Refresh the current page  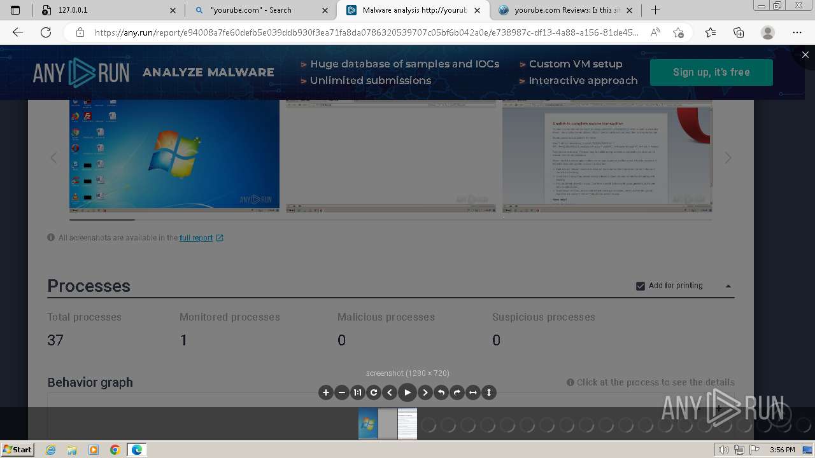(46, 32)
